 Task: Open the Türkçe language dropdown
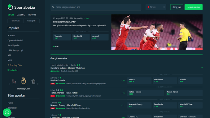tap(156, 7)
